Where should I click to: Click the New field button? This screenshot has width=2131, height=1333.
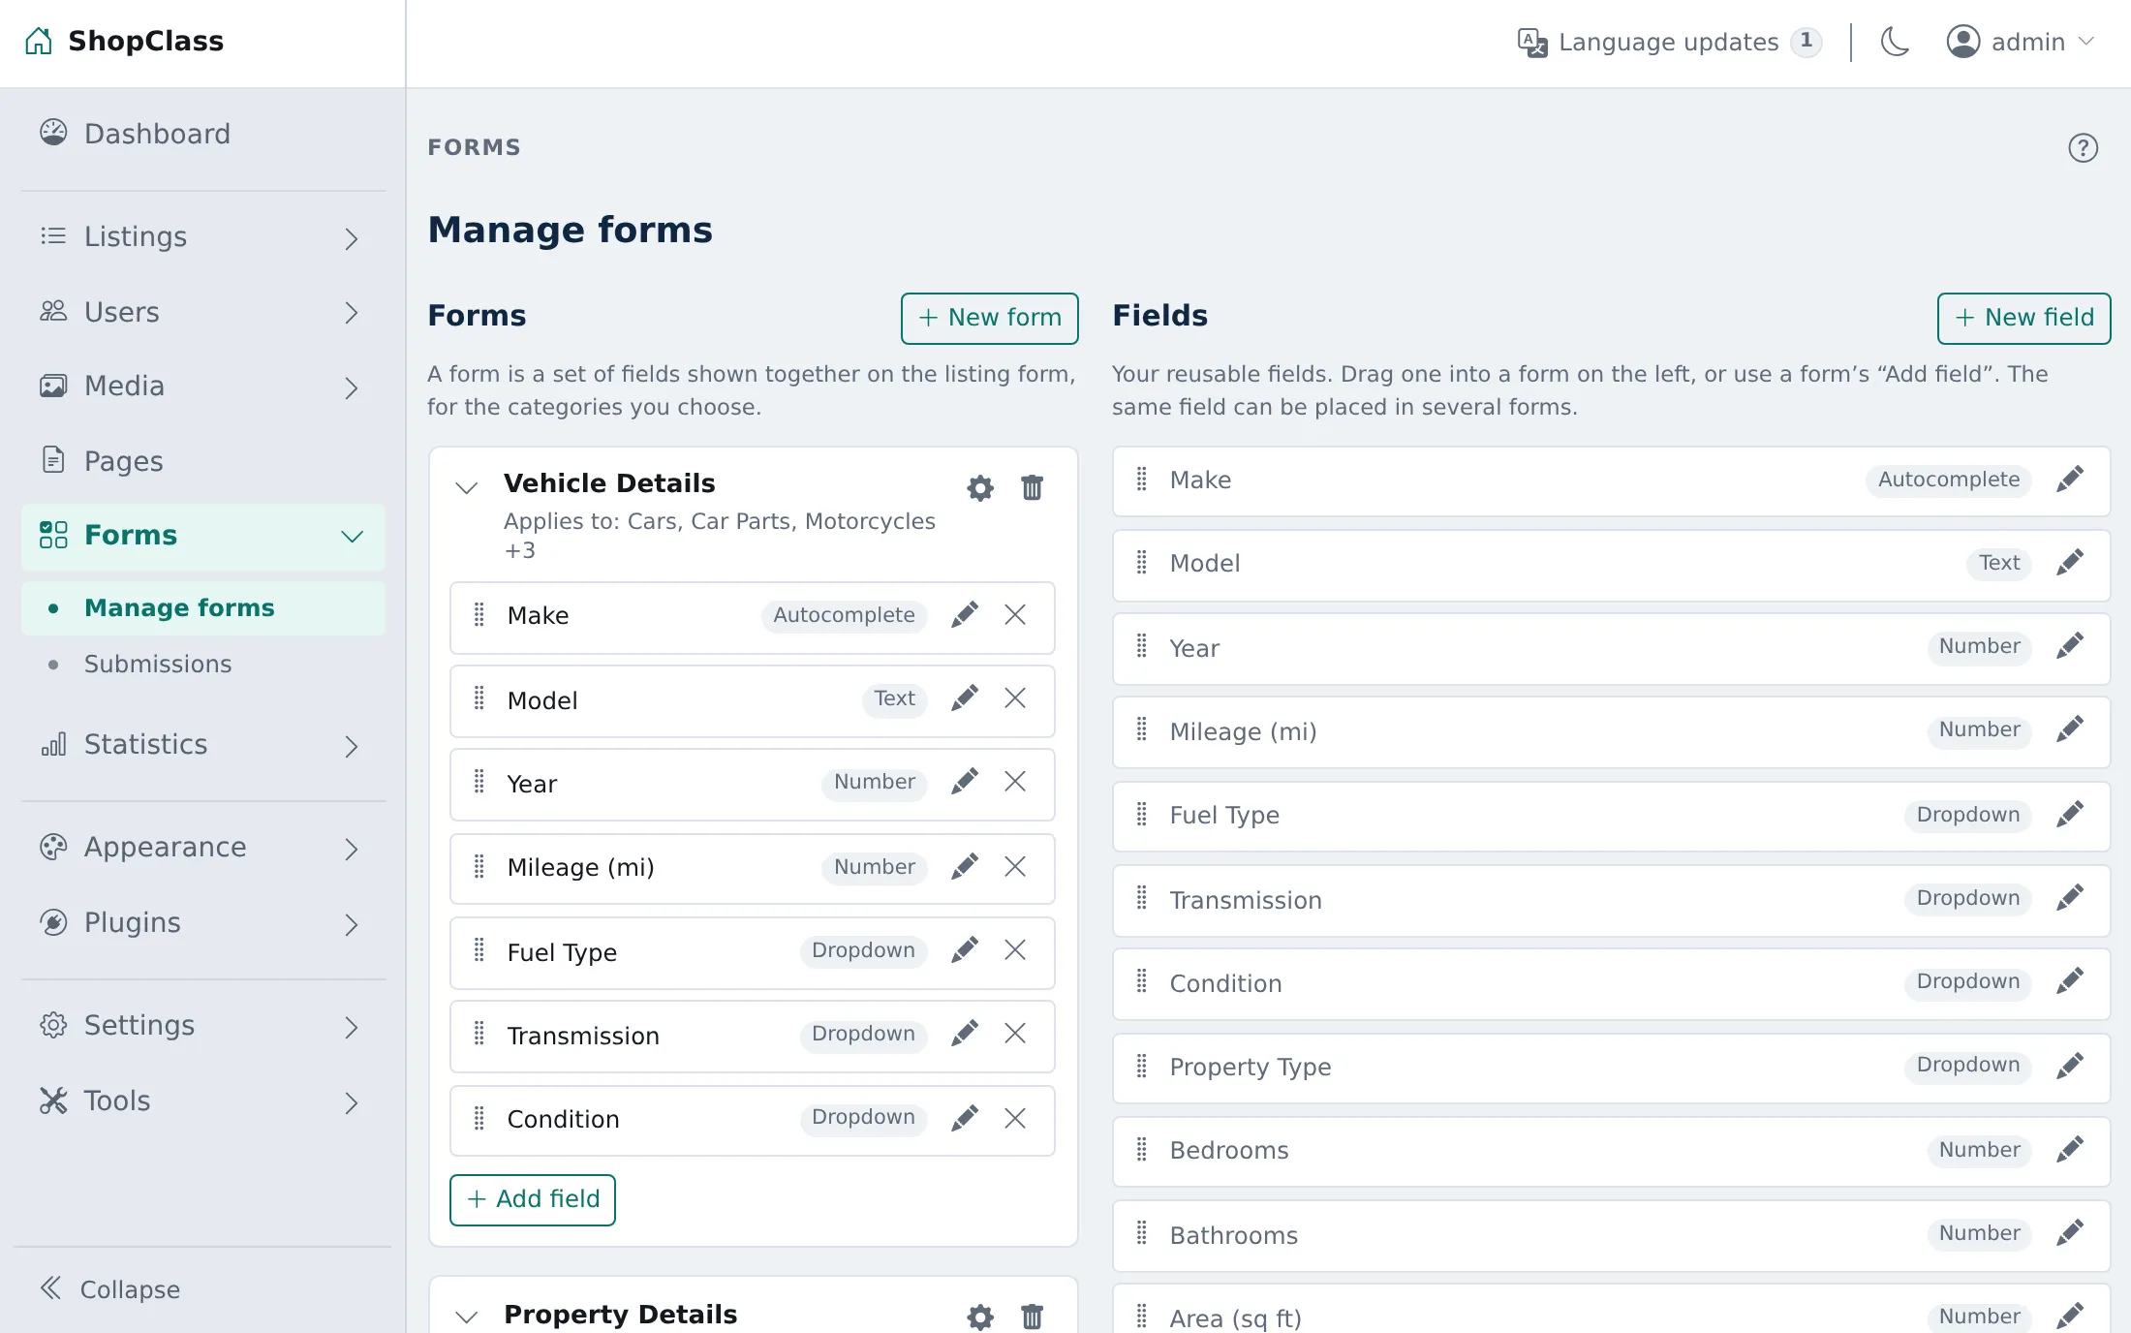pos(2023,318)
